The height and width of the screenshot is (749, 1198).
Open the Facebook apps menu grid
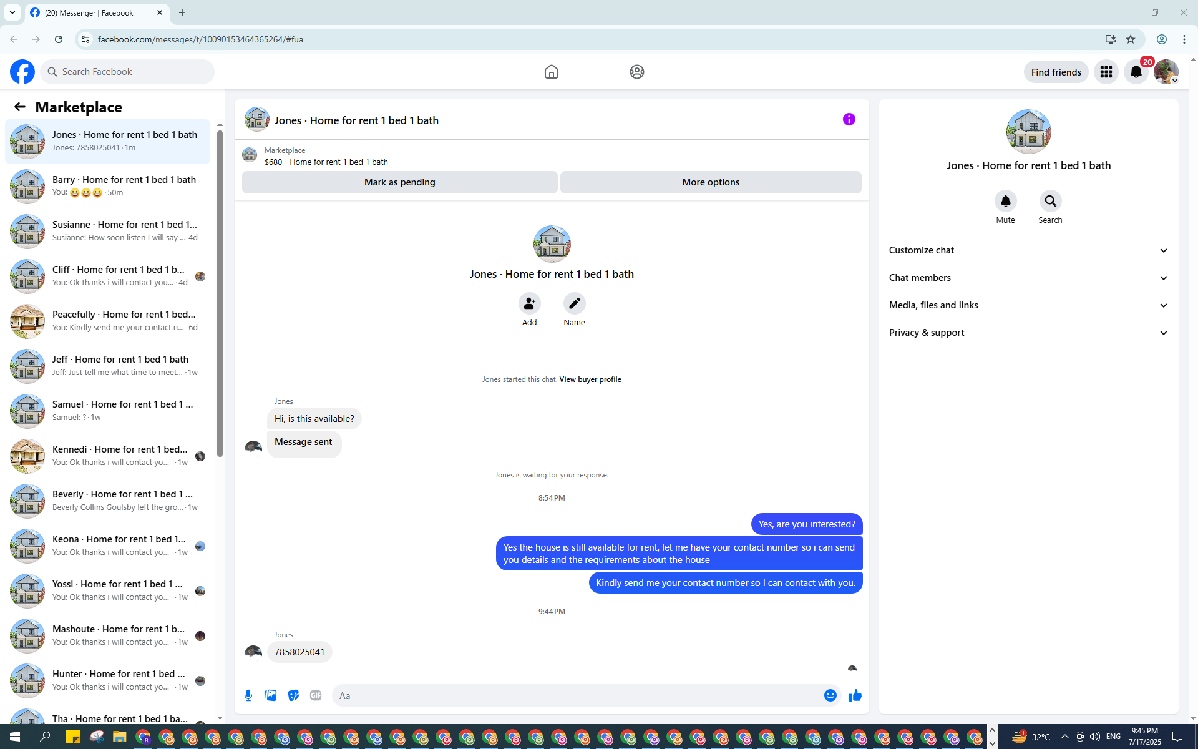(1106, 72)
